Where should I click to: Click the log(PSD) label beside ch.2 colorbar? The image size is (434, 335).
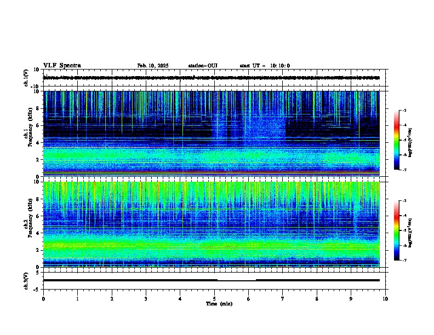point(410,232)
